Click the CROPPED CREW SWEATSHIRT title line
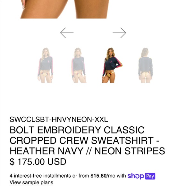This screenshot has height=186, width=186. 84,140
